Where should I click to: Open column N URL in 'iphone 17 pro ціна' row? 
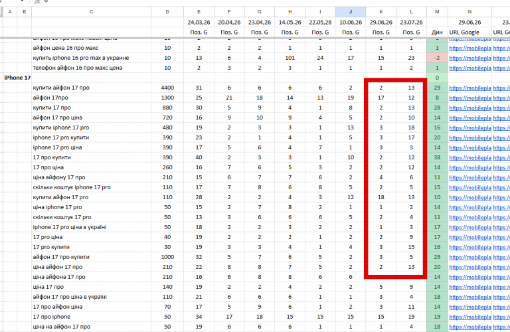pyautogui.click(x=470, y=147)
